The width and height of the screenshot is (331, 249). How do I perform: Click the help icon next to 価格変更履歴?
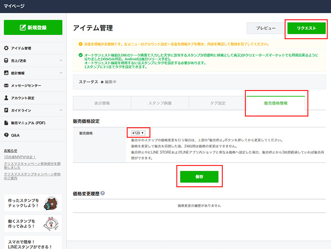click(x=103, y=193)
